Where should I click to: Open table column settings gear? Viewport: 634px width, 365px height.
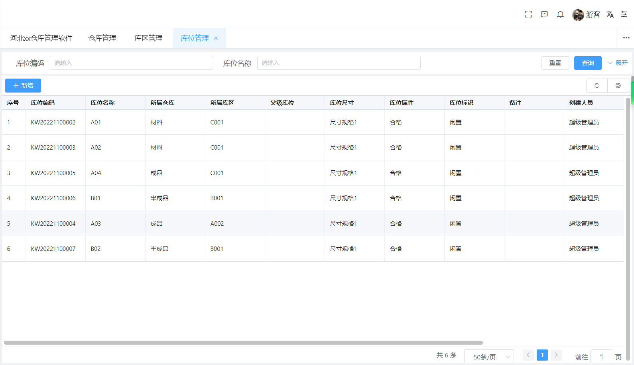(618, 86)
